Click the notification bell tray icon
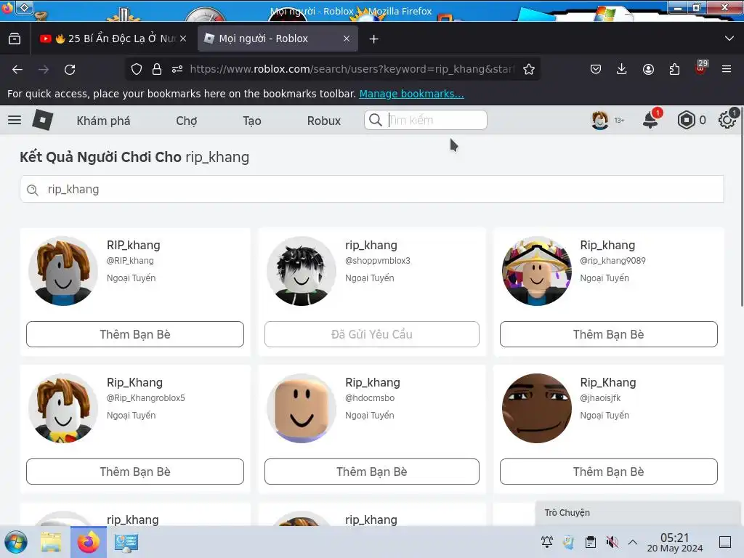Image resolution: width=744 pixels, height=558 pixels. click(547, 542)
